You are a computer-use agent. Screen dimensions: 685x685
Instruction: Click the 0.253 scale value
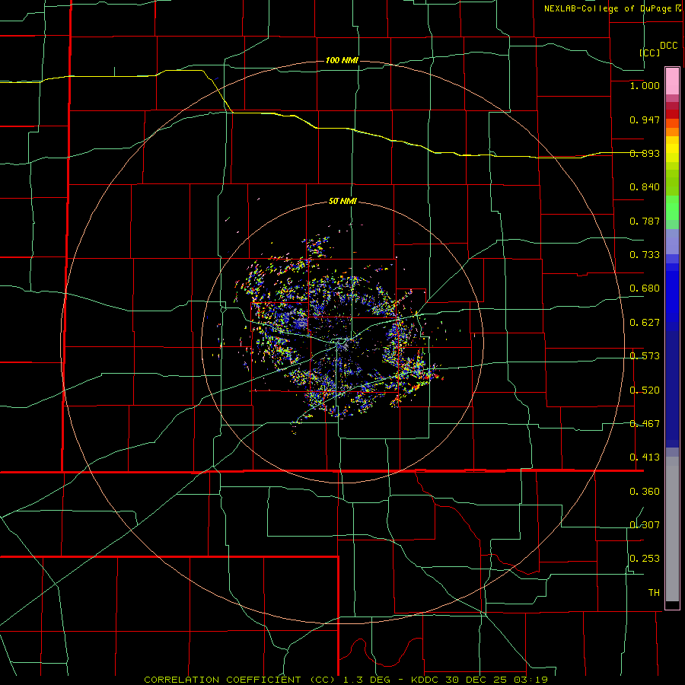pyautogui.click(x=645, y=559)
